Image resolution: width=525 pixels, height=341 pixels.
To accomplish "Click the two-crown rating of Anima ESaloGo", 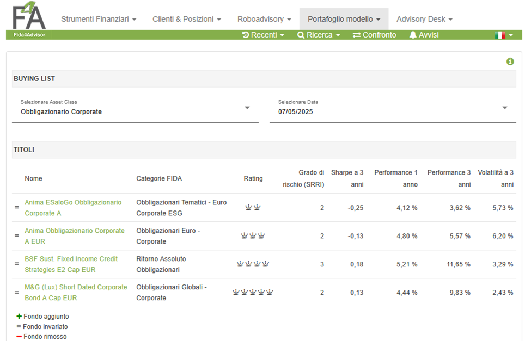I will (253, 208).
